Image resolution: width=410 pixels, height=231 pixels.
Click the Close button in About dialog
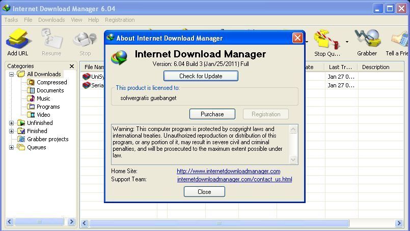pyautogui.click(x=204, y=192)
